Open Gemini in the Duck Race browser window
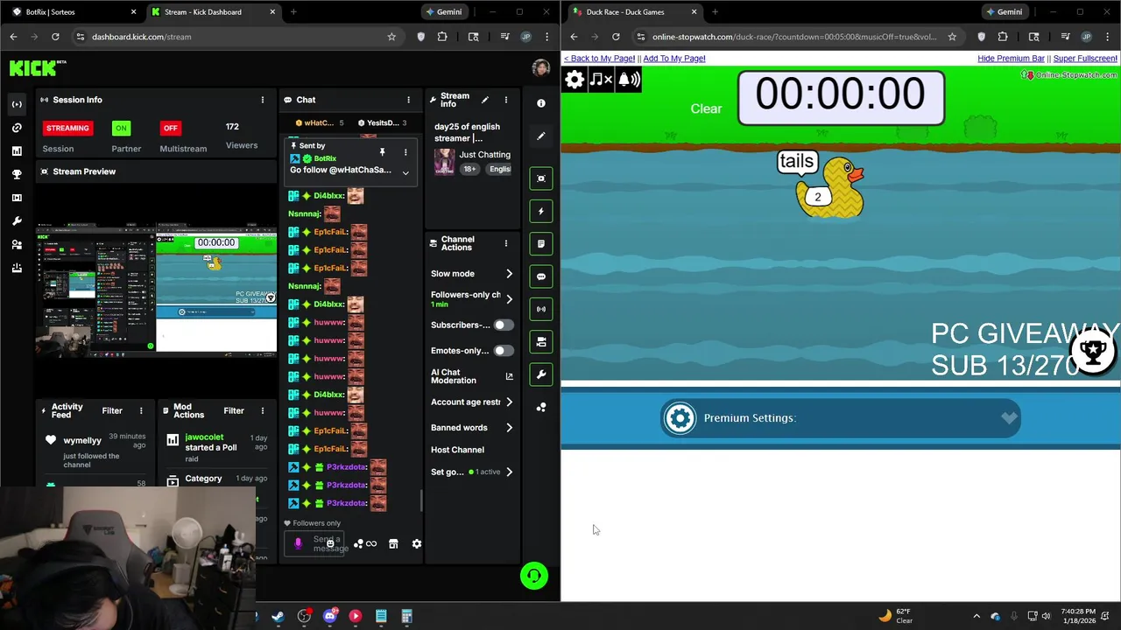Image resolution: width=1121 pixels, height=630 pixels. [1004, 12]
